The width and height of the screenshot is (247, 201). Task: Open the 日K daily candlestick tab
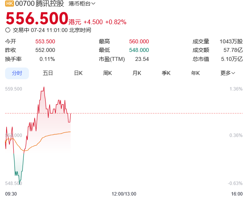78,73
